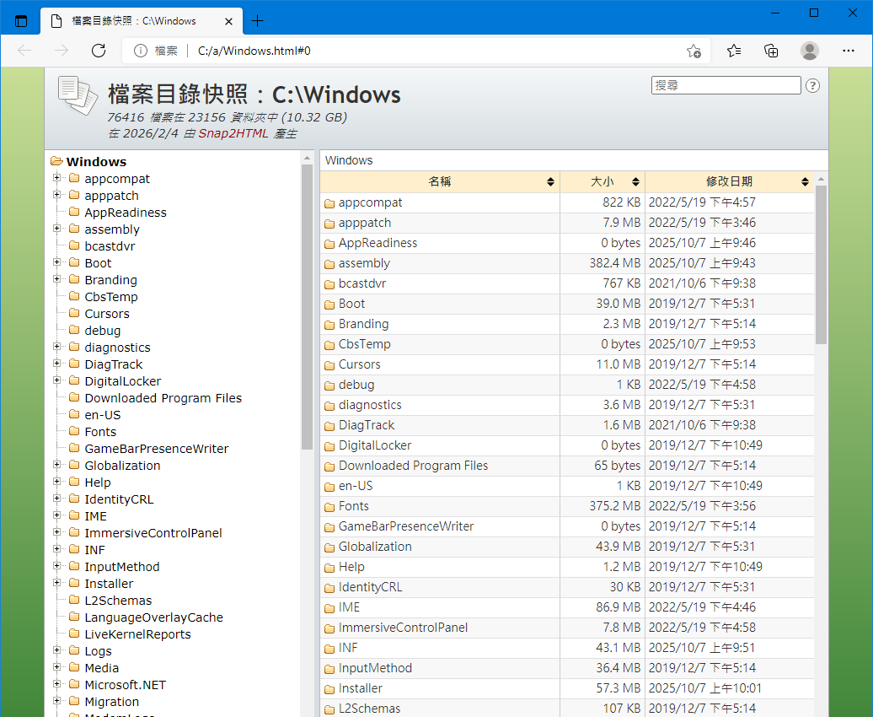Add this page to favorites star icon
873x717 pixels.
tap(694, 51)
